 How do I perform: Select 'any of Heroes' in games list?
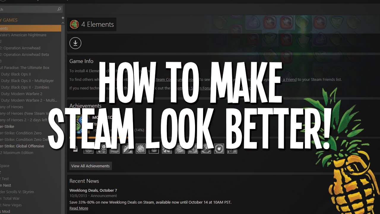click(12, 107)
